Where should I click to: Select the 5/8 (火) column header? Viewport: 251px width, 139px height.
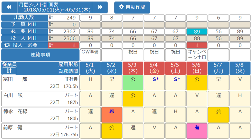[240, 68]
